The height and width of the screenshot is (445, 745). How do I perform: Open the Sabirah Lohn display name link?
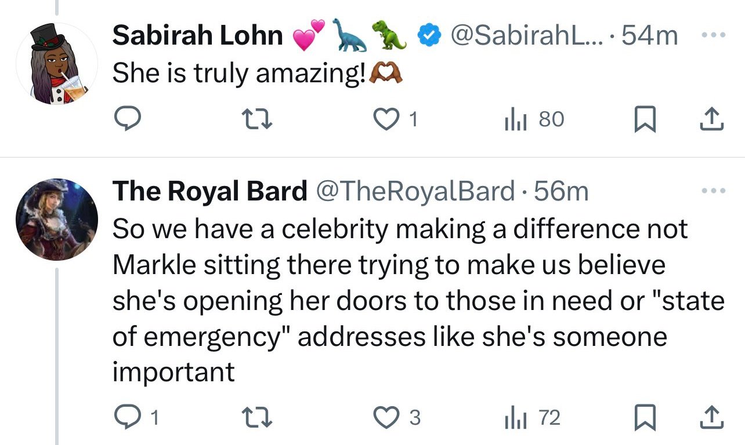coord(197,36)
